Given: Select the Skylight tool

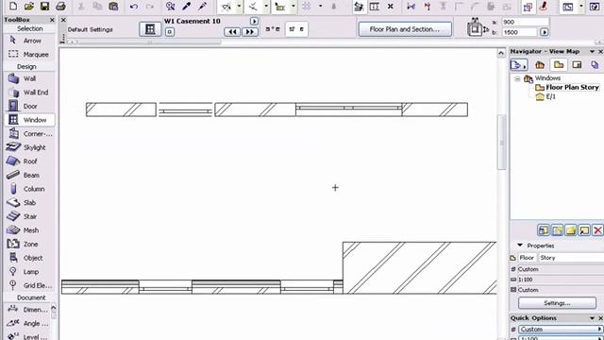Looking at the screenshot, I should tap(29, 147).
